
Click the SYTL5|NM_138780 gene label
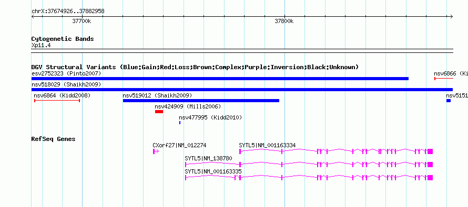208,158
